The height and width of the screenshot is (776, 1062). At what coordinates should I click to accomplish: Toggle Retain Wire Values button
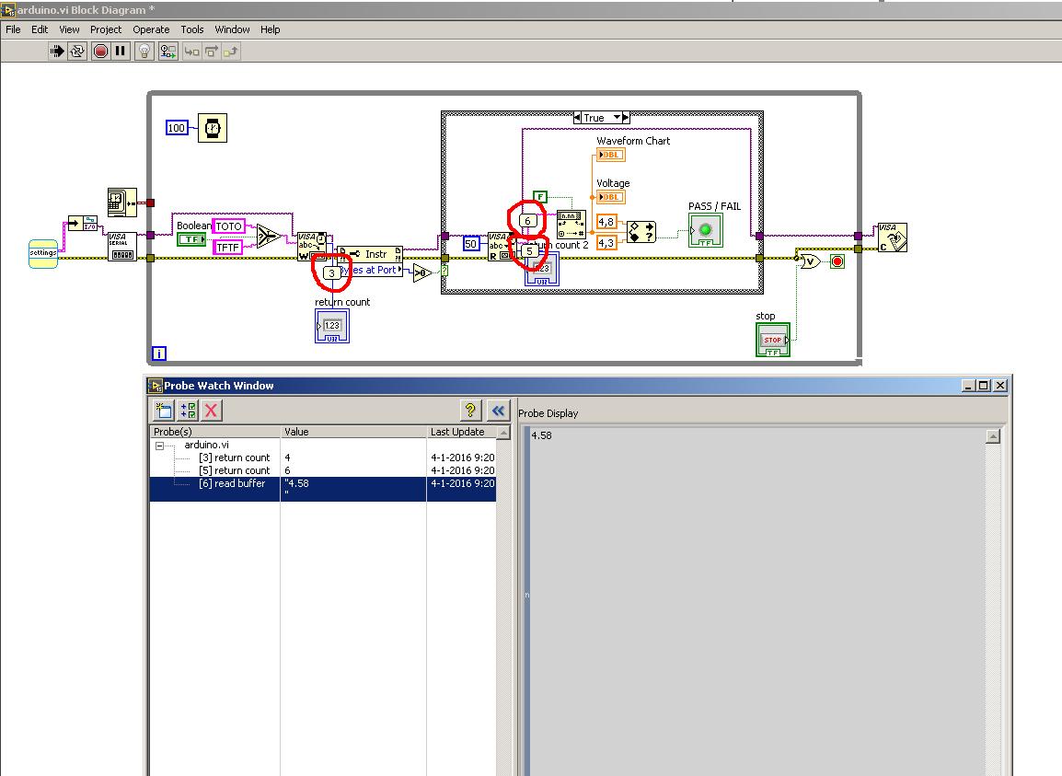coord(167,52)
